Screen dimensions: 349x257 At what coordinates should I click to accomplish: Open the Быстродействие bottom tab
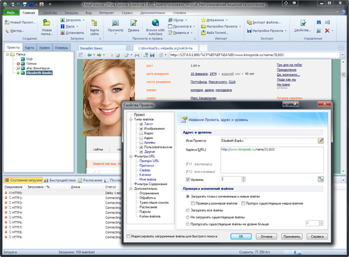click(x=60, y=180)
